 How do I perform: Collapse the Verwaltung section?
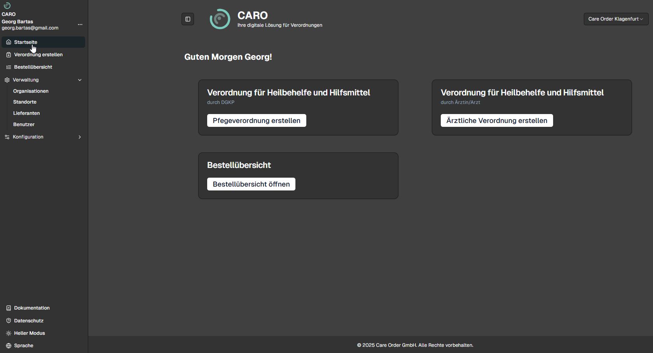(x=80, y=80)
